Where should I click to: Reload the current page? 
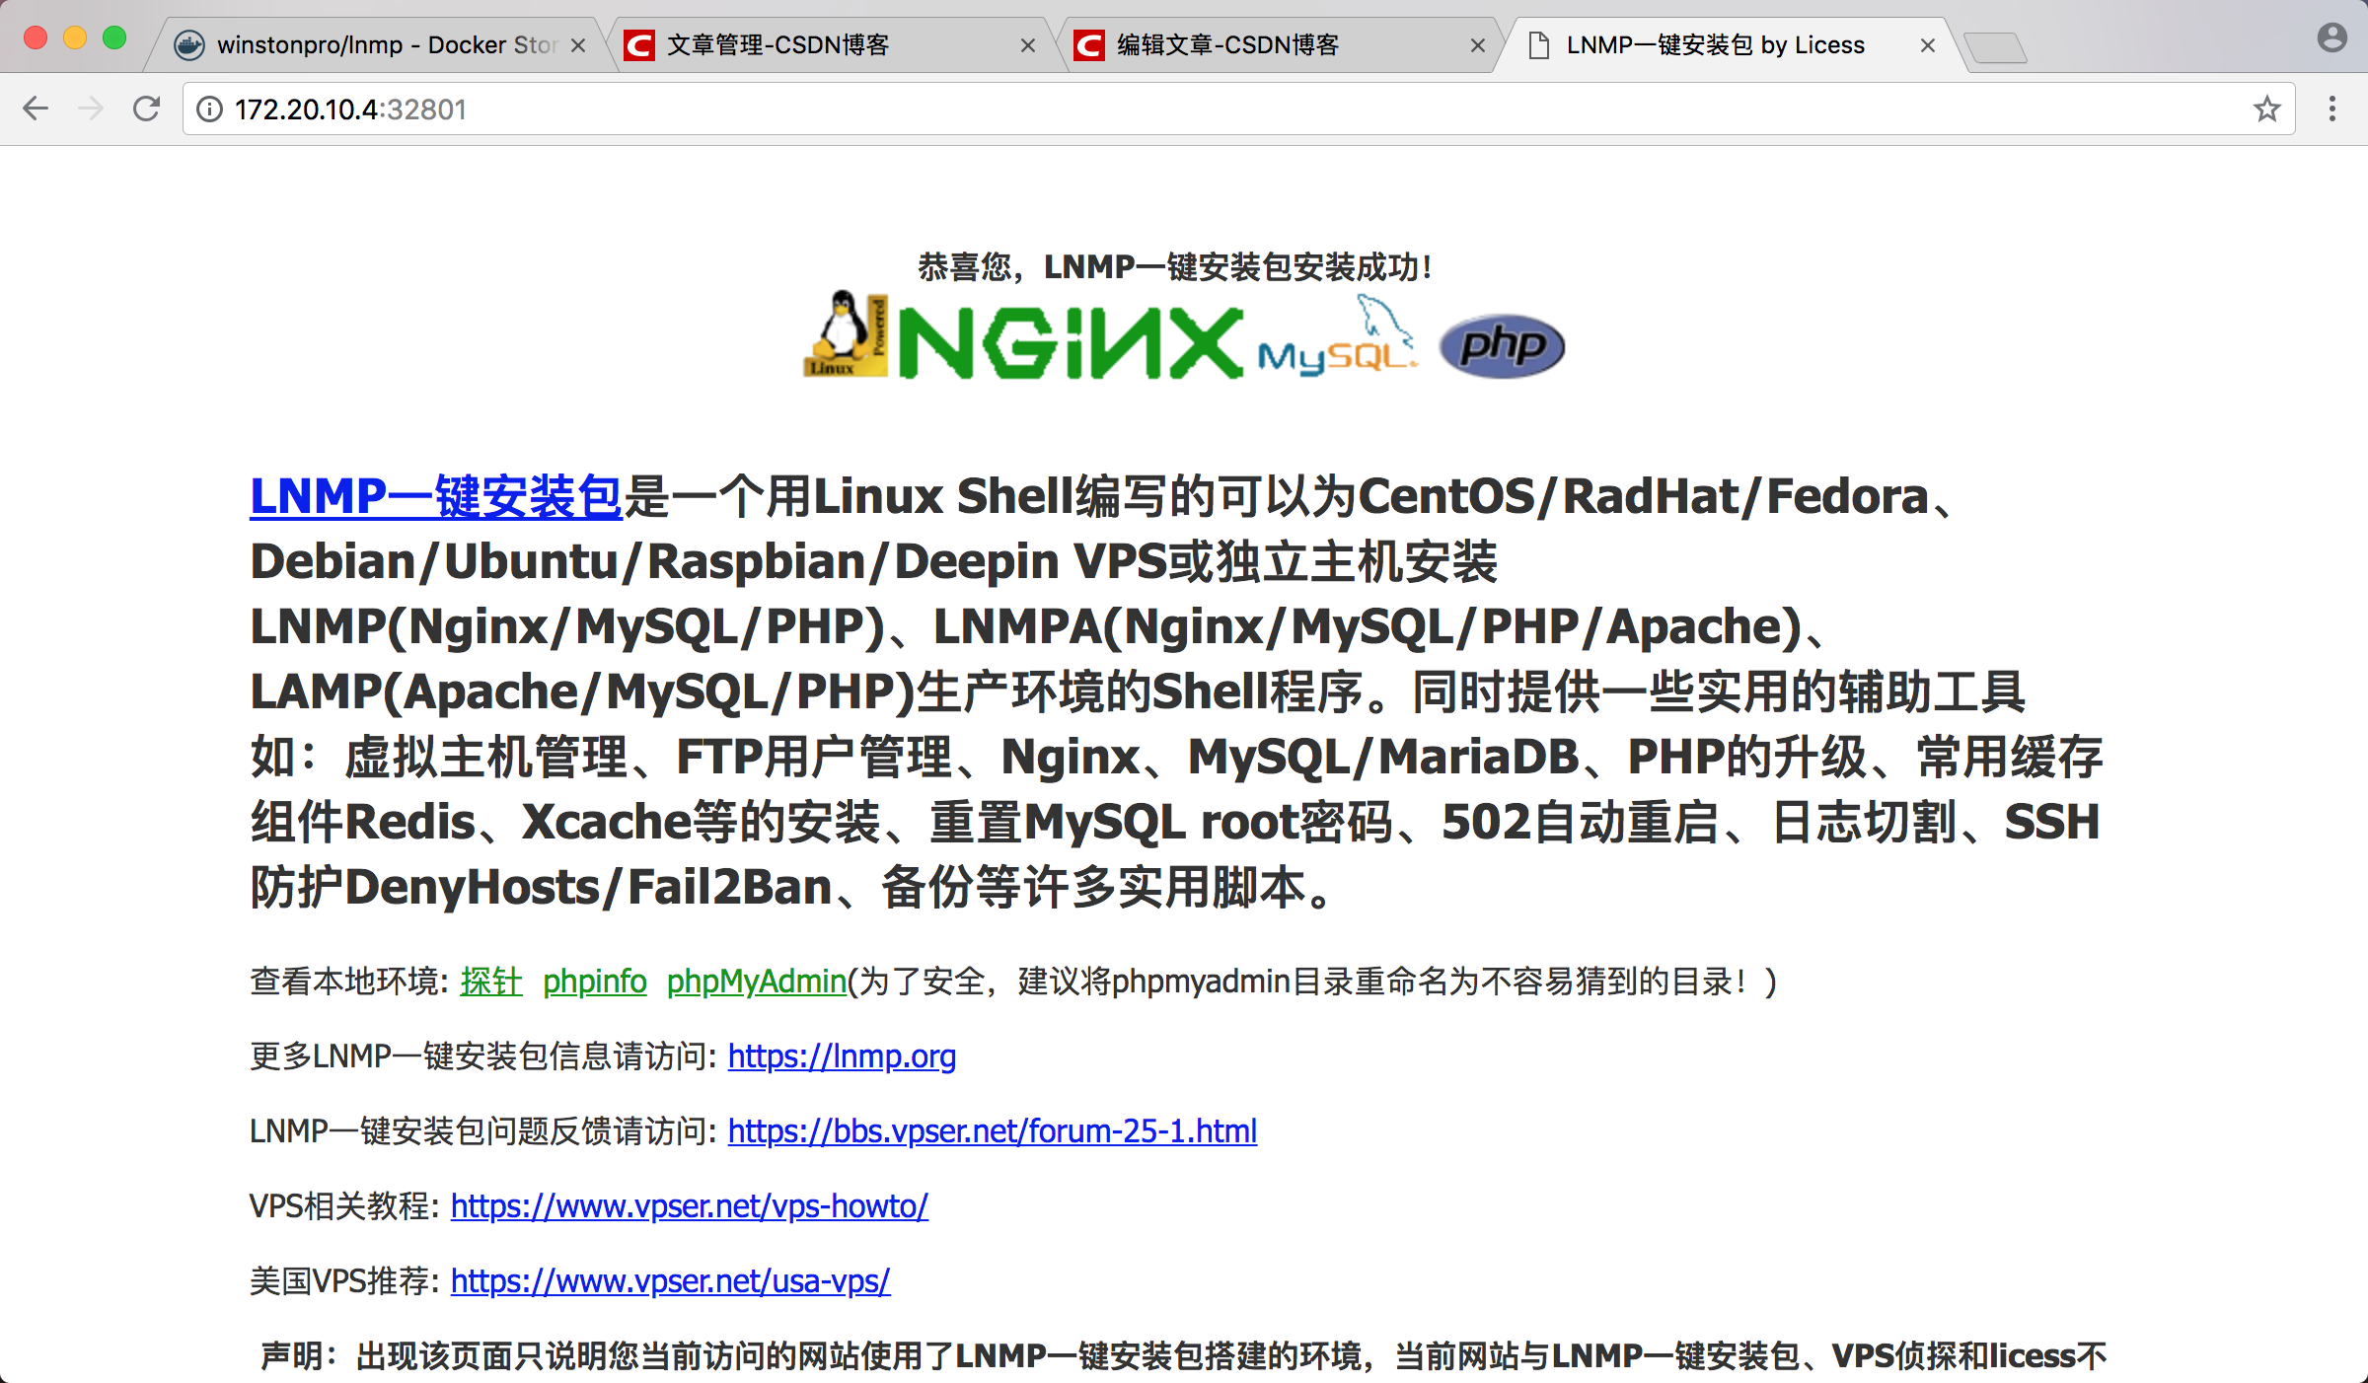tap(146, 109)
